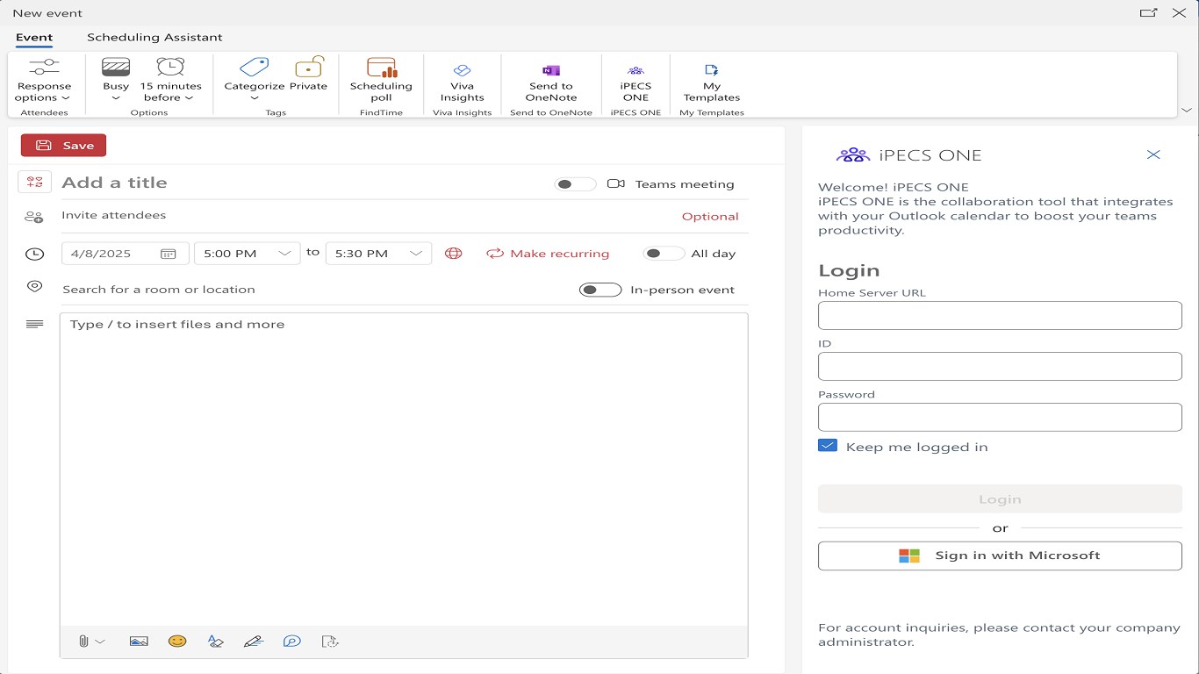1199x674 pixels.
Task: Toggle the Teams meeting switch
Action: point(575,184)
